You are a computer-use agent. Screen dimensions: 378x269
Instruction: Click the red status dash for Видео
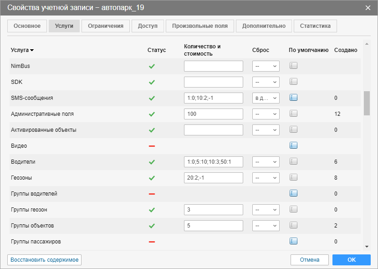152,146
